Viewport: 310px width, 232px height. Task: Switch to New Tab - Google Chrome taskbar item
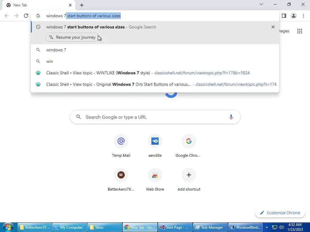(140, 227)
